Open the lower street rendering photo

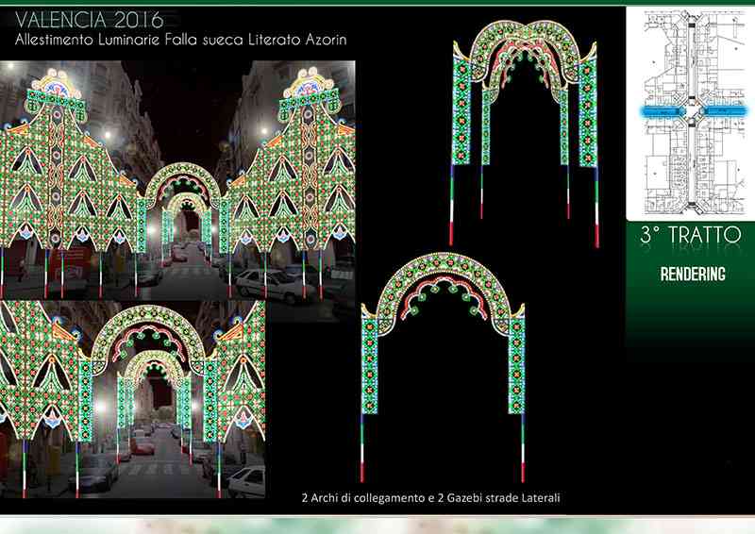[x=132, y=396]
